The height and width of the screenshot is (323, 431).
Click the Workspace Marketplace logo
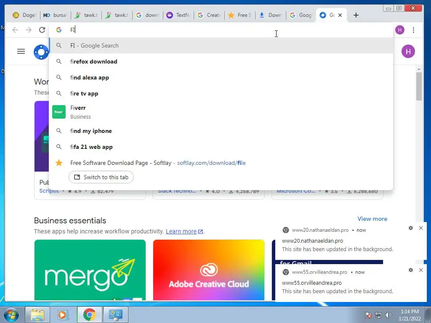[41, 52]
